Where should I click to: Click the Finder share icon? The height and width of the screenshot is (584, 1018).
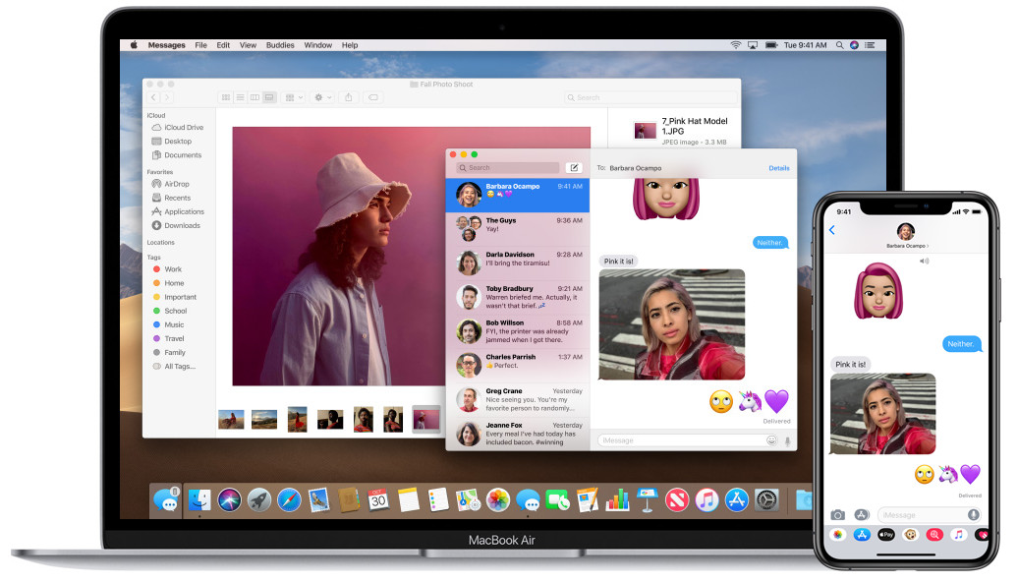[349, 97]
